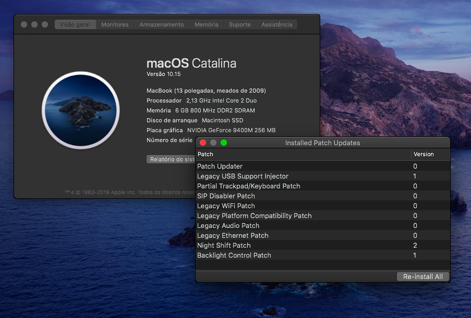471x318 pixels.
Task: Select the Partial Trackpad/Keyboard Patch row
Action: tap(323, 186)
